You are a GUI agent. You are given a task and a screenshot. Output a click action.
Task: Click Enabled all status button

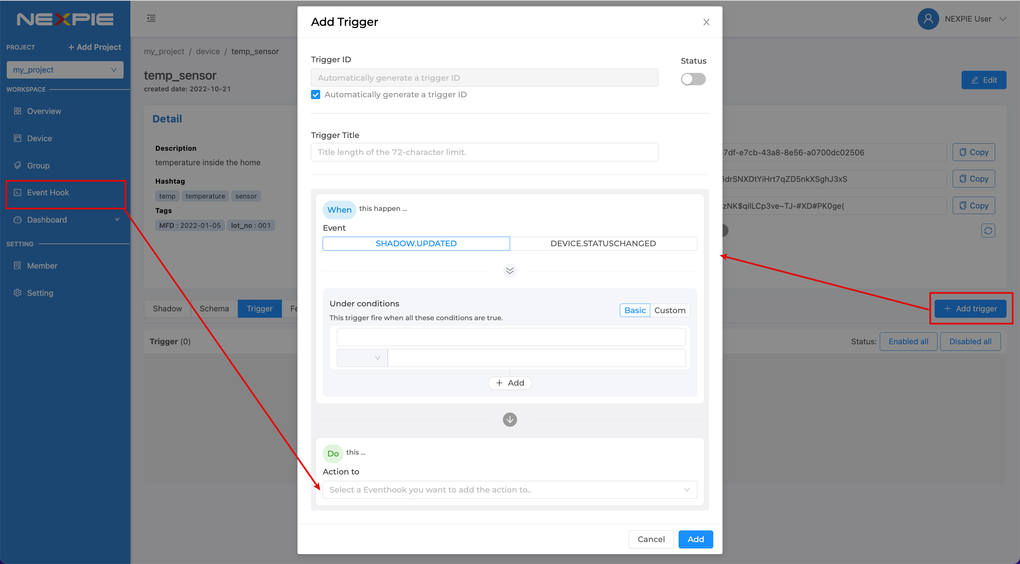coord(908,341)
